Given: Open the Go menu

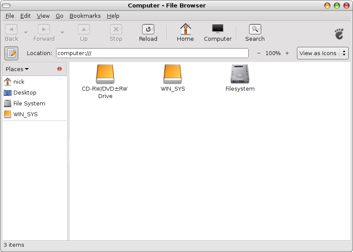Looking at the screenshot, I should 60,16.
